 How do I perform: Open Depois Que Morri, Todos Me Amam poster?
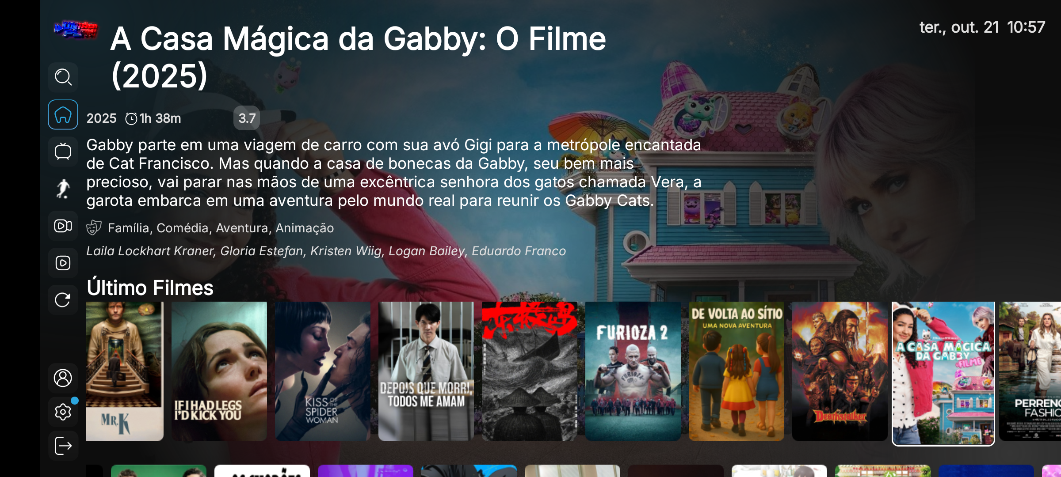426,371
